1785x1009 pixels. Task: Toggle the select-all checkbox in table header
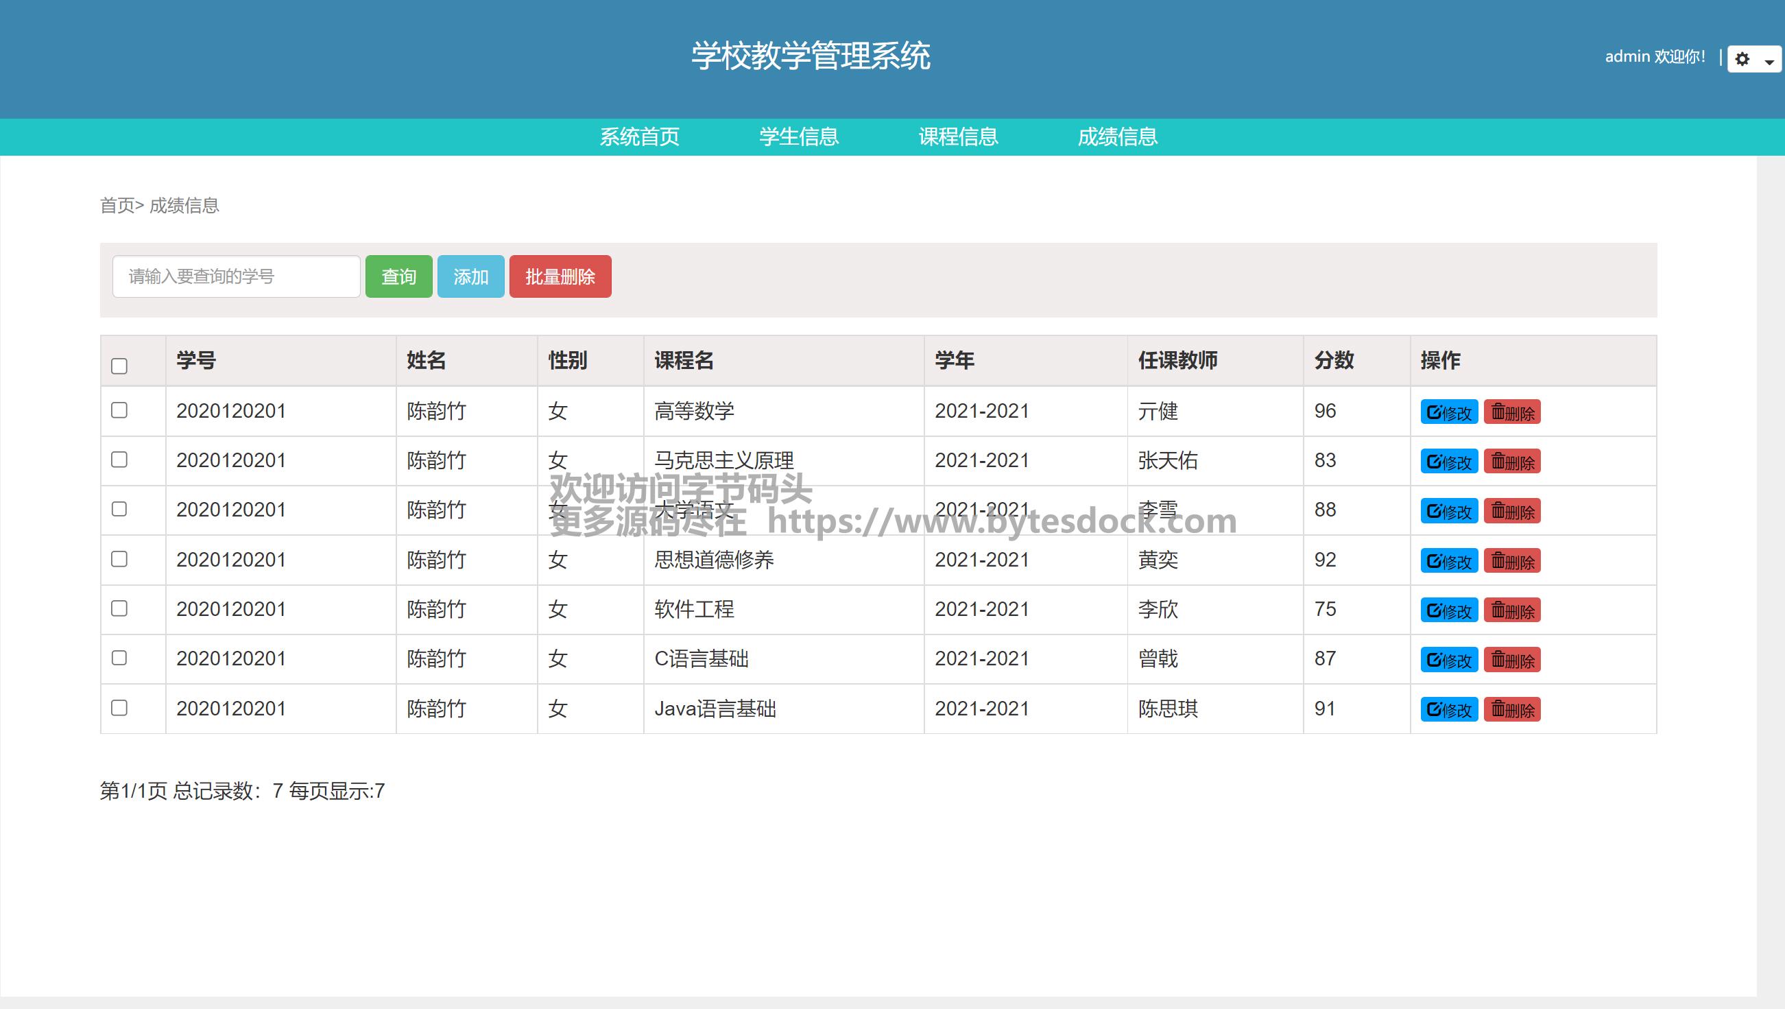119,366
